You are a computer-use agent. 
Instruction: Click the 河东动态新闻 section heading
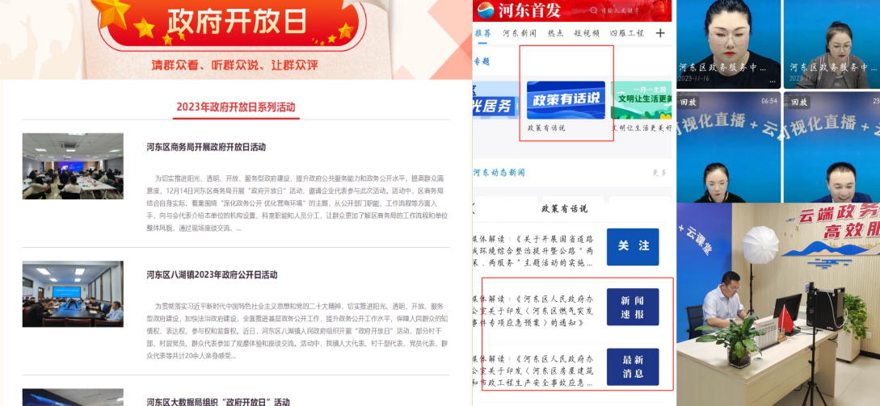coord(499,172)
